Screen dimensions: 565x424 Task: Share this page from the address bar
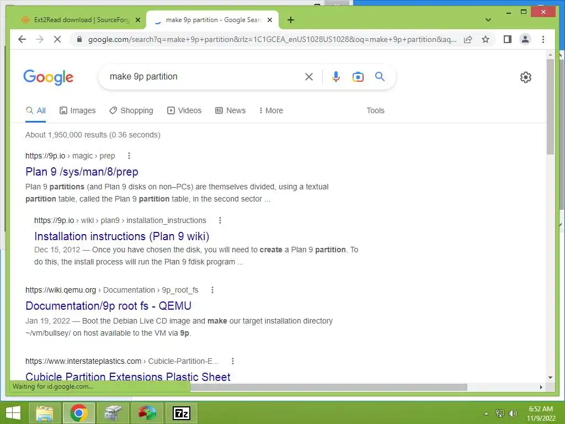click(468, 39)
